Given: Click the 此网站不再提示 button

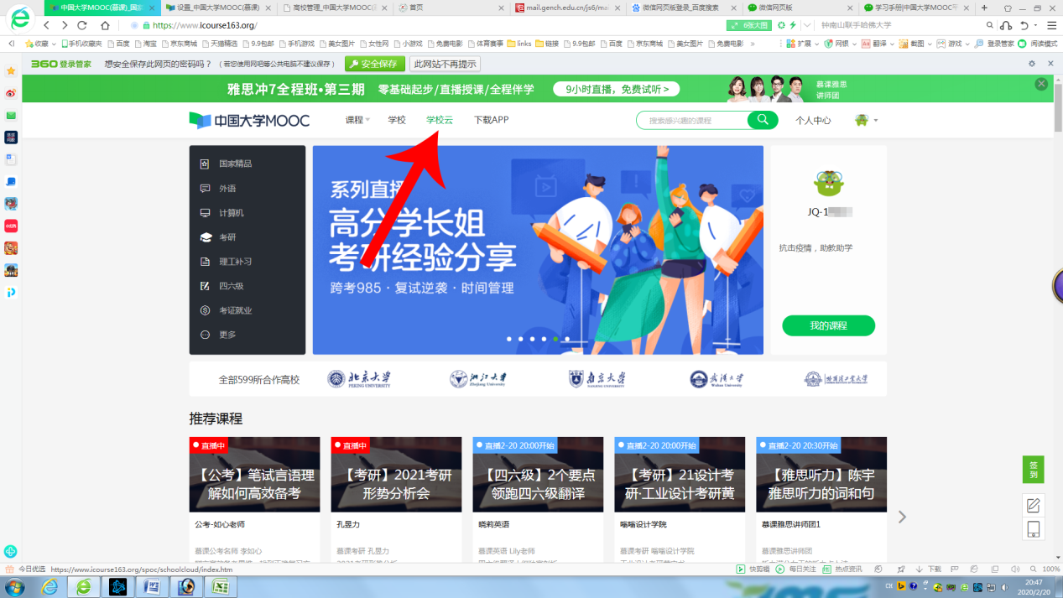Looking at the screenshot, I should [x=445, y=64].
